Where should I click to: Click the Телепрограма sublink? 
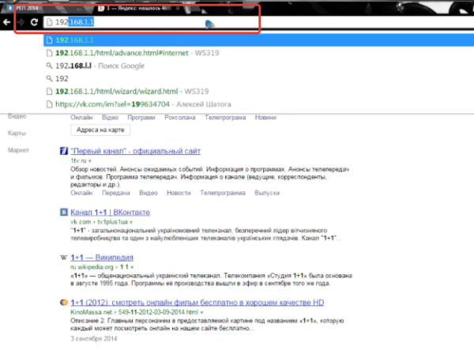coord(225,118)
